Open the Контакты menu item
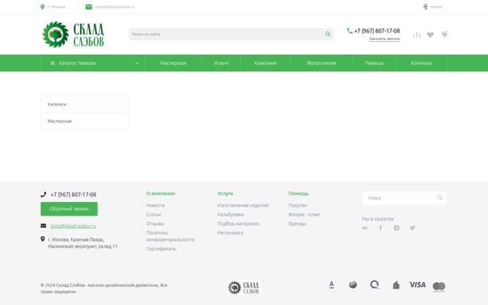 (x=422, y=63)
